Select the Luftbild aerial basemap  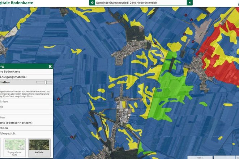coord(39,147)
